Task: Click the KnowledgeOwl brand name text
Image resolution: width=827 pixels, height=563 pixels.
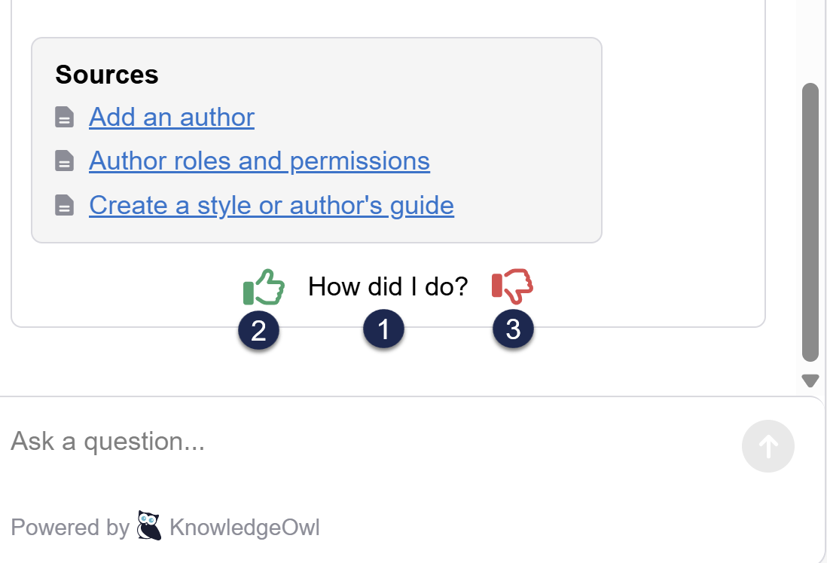Action: pos(245,528)
